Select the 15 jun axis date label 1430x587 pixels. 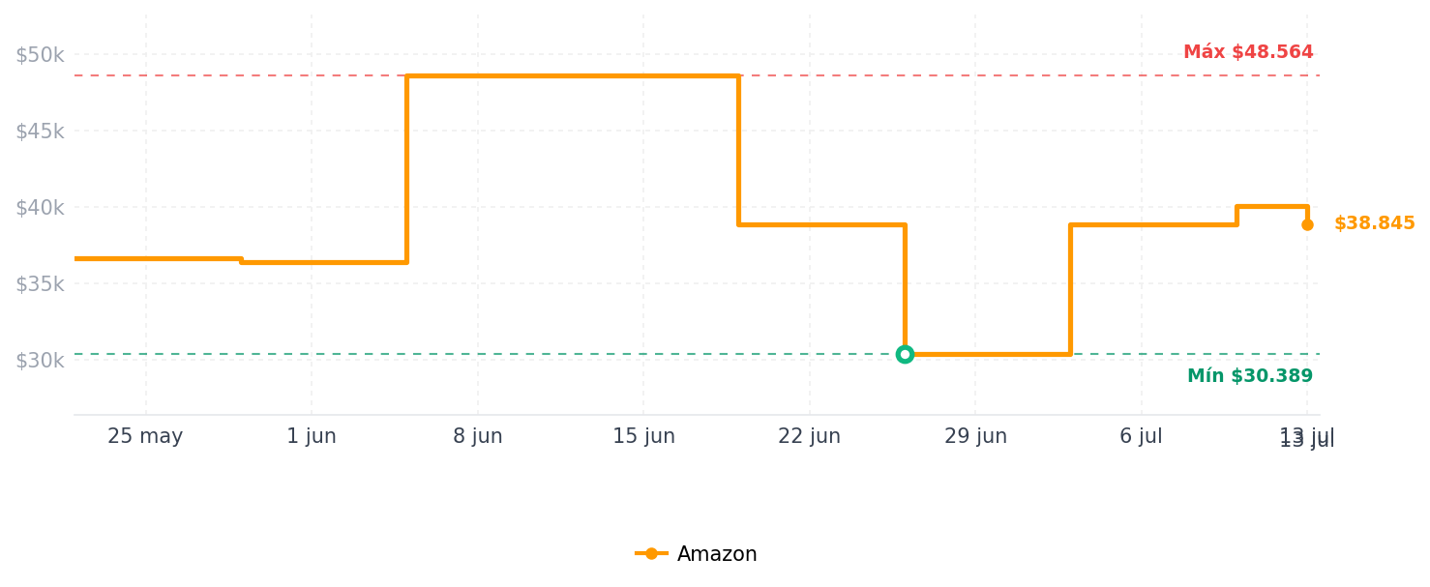643,436
